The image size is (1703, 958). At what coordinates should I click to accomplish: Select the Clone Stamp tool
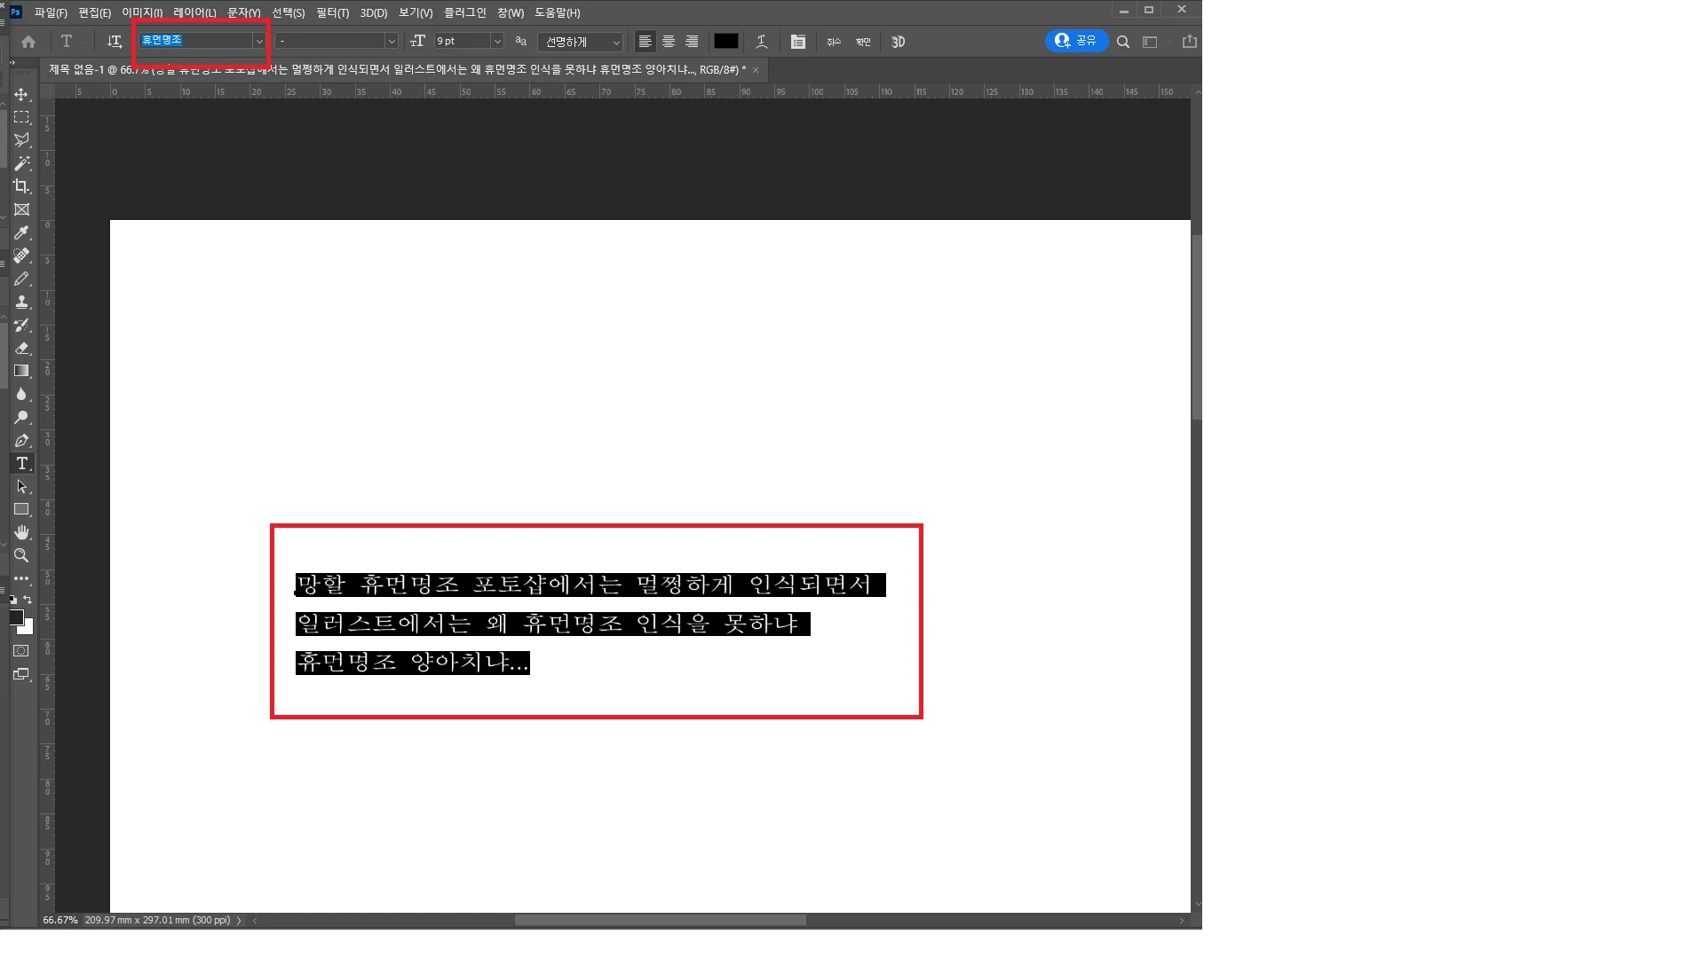tap(21, 302)
